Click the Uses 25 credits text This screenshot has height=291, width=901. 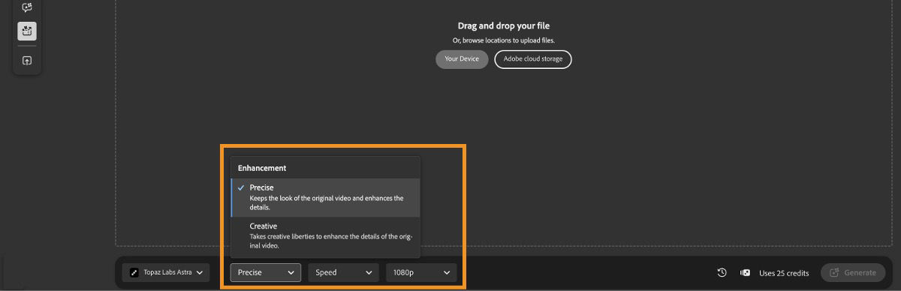coord(783,273)
